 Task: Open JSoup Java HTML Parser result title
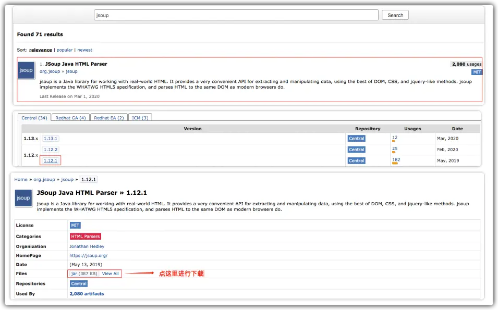(x=76, y=64)
